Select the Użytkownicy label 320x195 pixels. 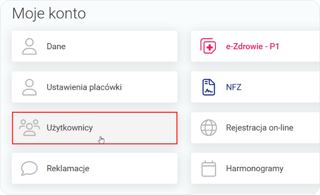70,128
